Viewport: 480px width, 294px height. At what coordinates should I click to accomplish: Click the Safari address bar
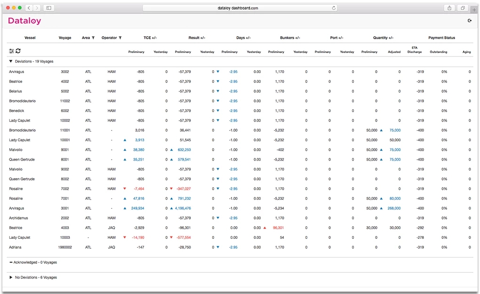point(240,8)
